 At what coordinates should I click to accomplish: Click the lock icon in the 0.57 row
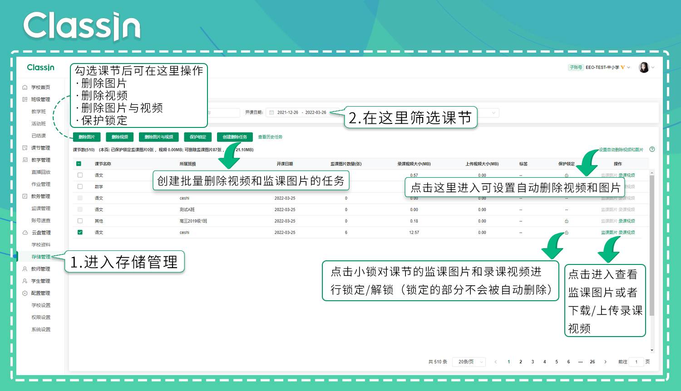pos(567,175)
